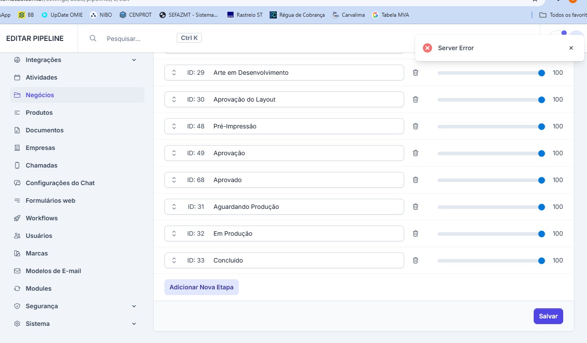
Task: Click reorder arrows for Em Produção stage
Action: tap(174, 234)
